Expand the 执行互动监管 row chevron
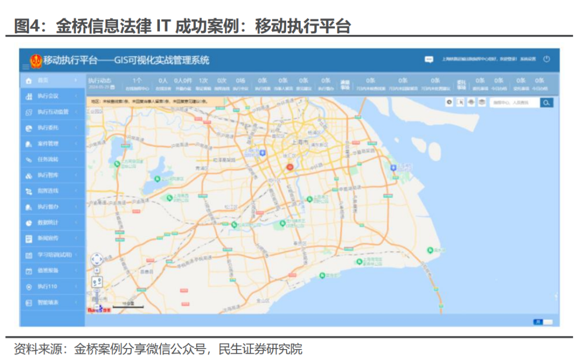 (76, 112)
